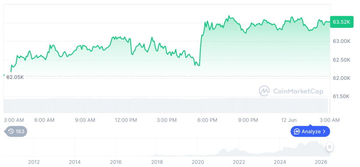Select 2012 on the overview timeline
Viewport: 360px width, 167px height.
point(34,162)
